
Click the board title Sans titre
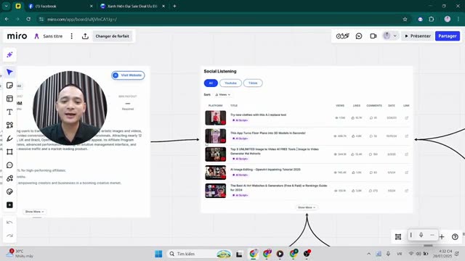tap(53, 36)
